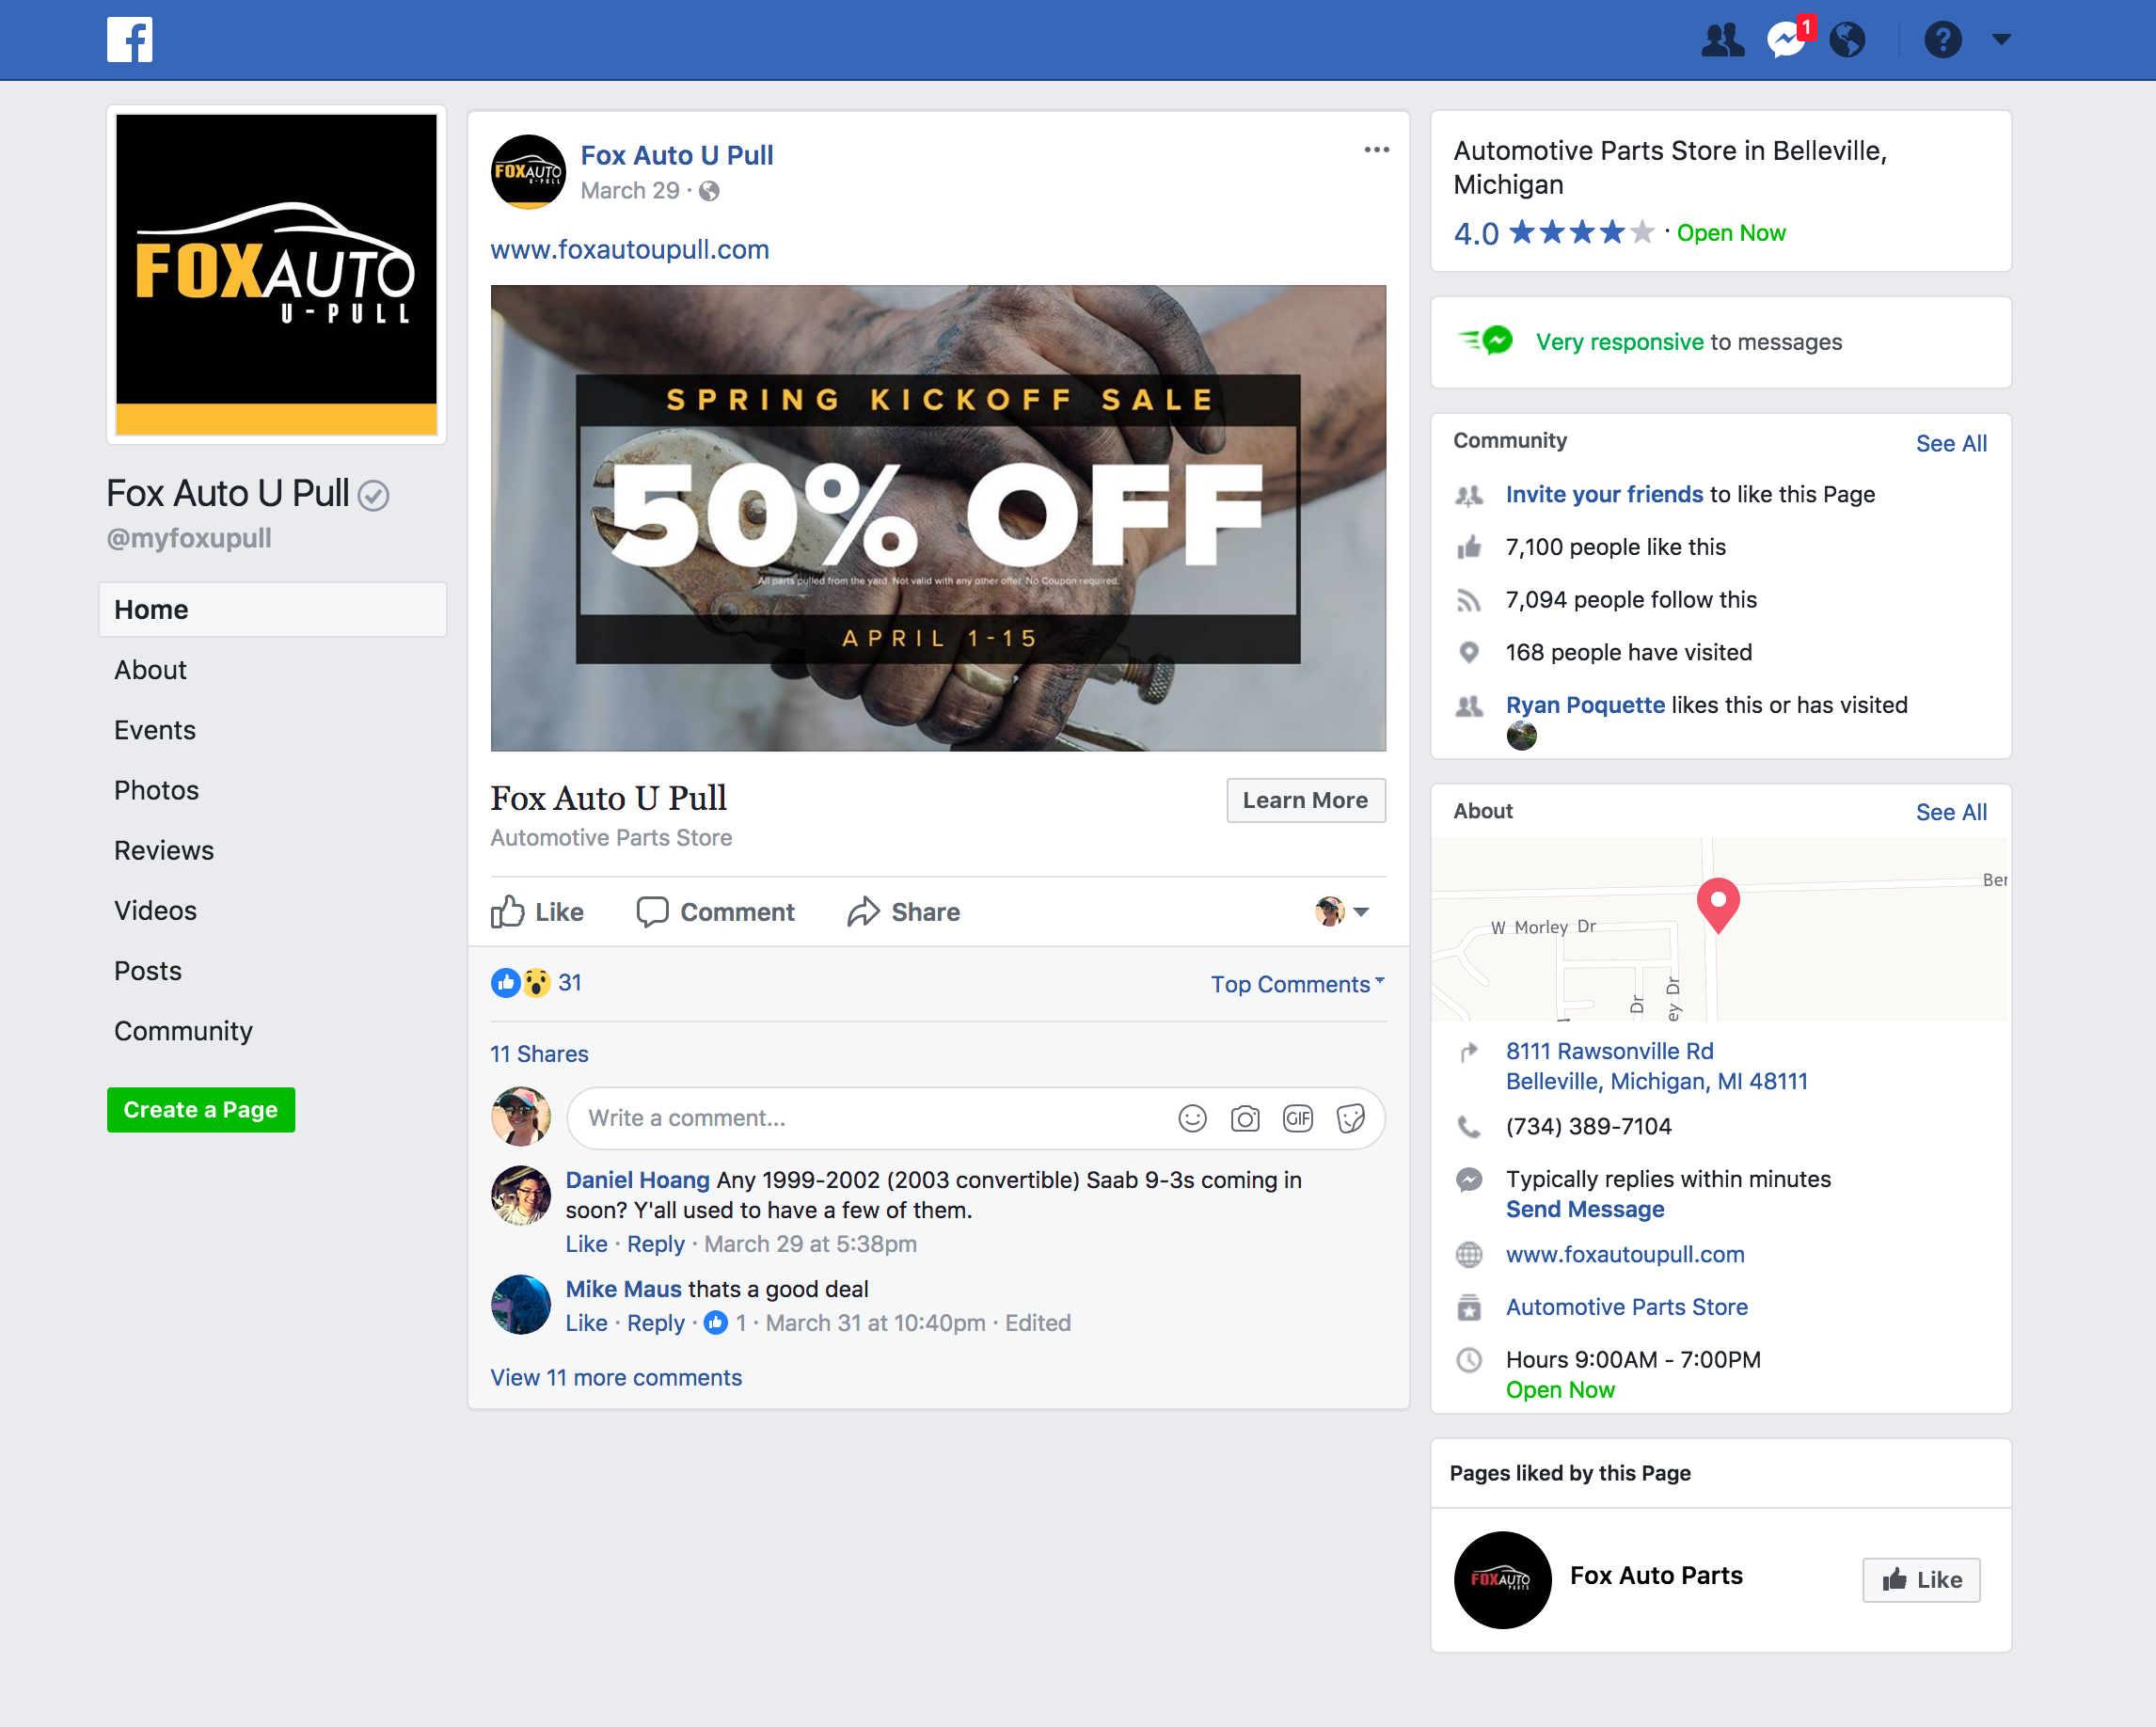Post a sticker via sticker icon

pyautogui.click(x=1350, y=1118)
